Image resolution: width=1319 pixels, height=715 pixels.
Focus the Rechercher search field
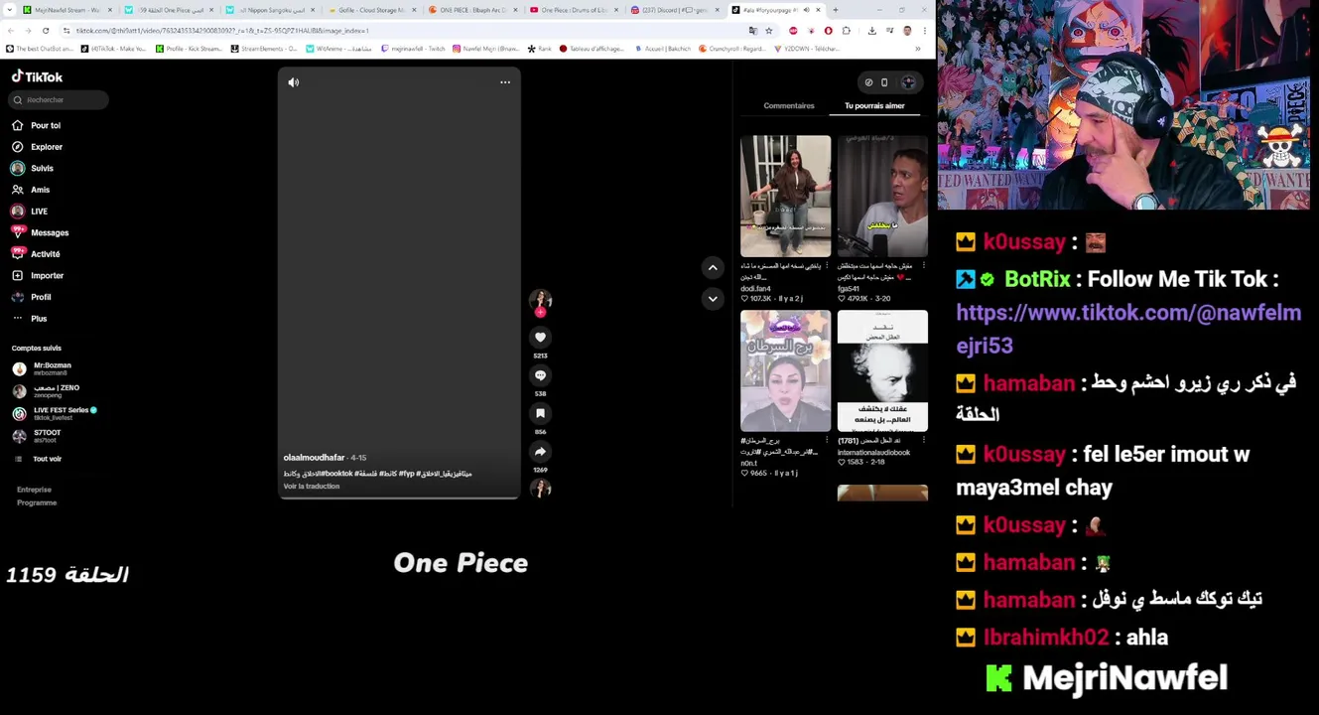pyautogui.click(x=59, y=99)
